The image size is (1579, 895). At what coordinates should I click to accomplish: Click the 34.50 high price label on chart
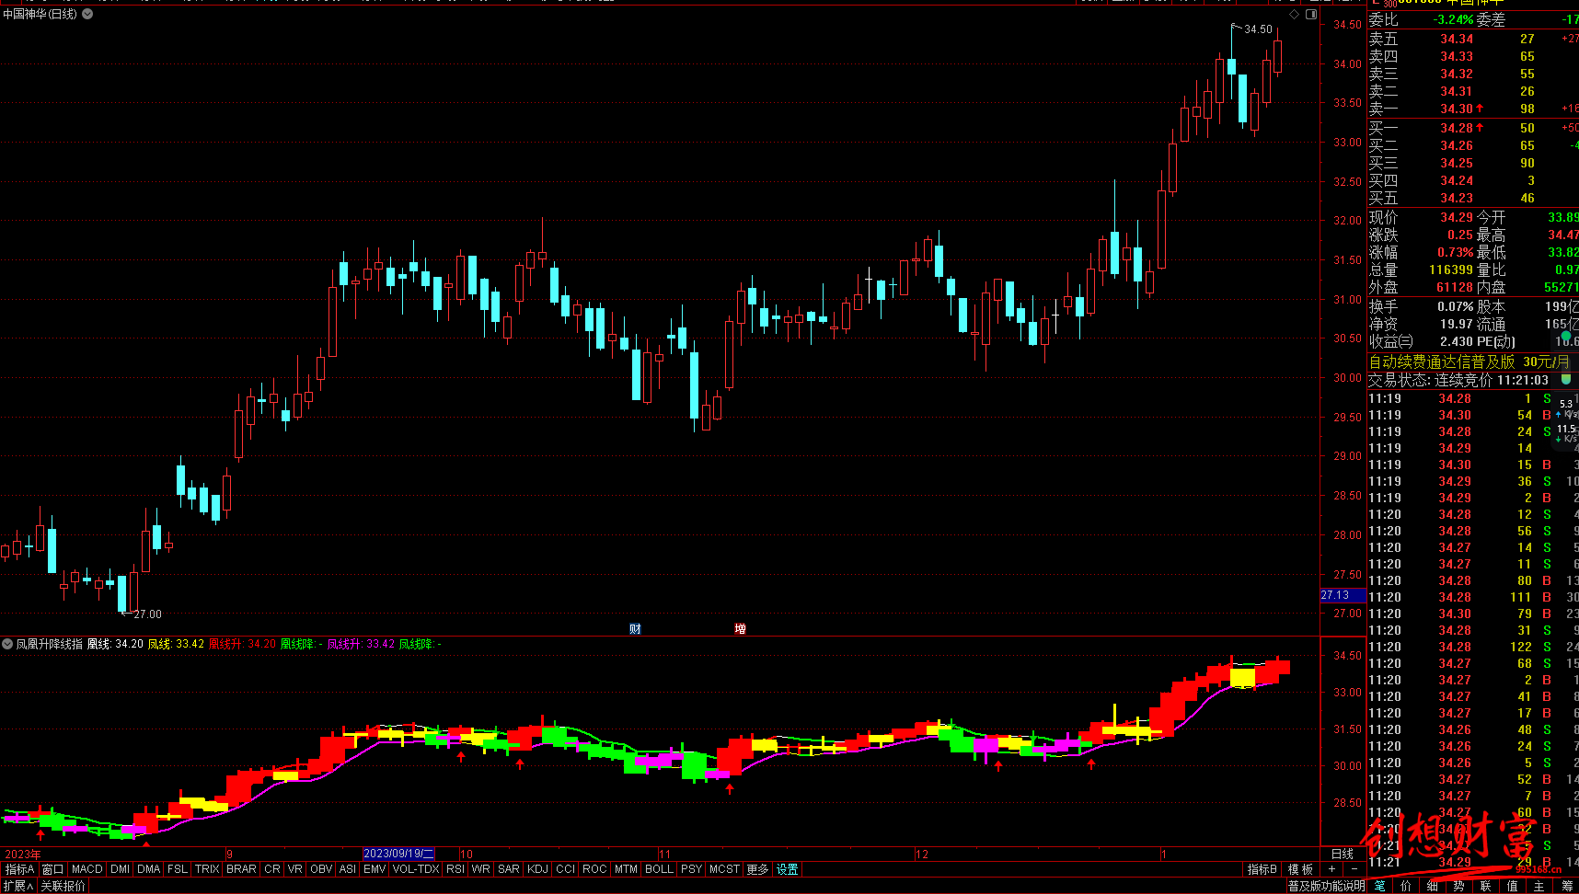[x=1258, y=29]
